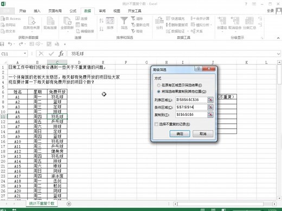This screenshot has height=211, width=282.
Task: Open Advanced Filter dialog help button
Action: tap(198, 69)
